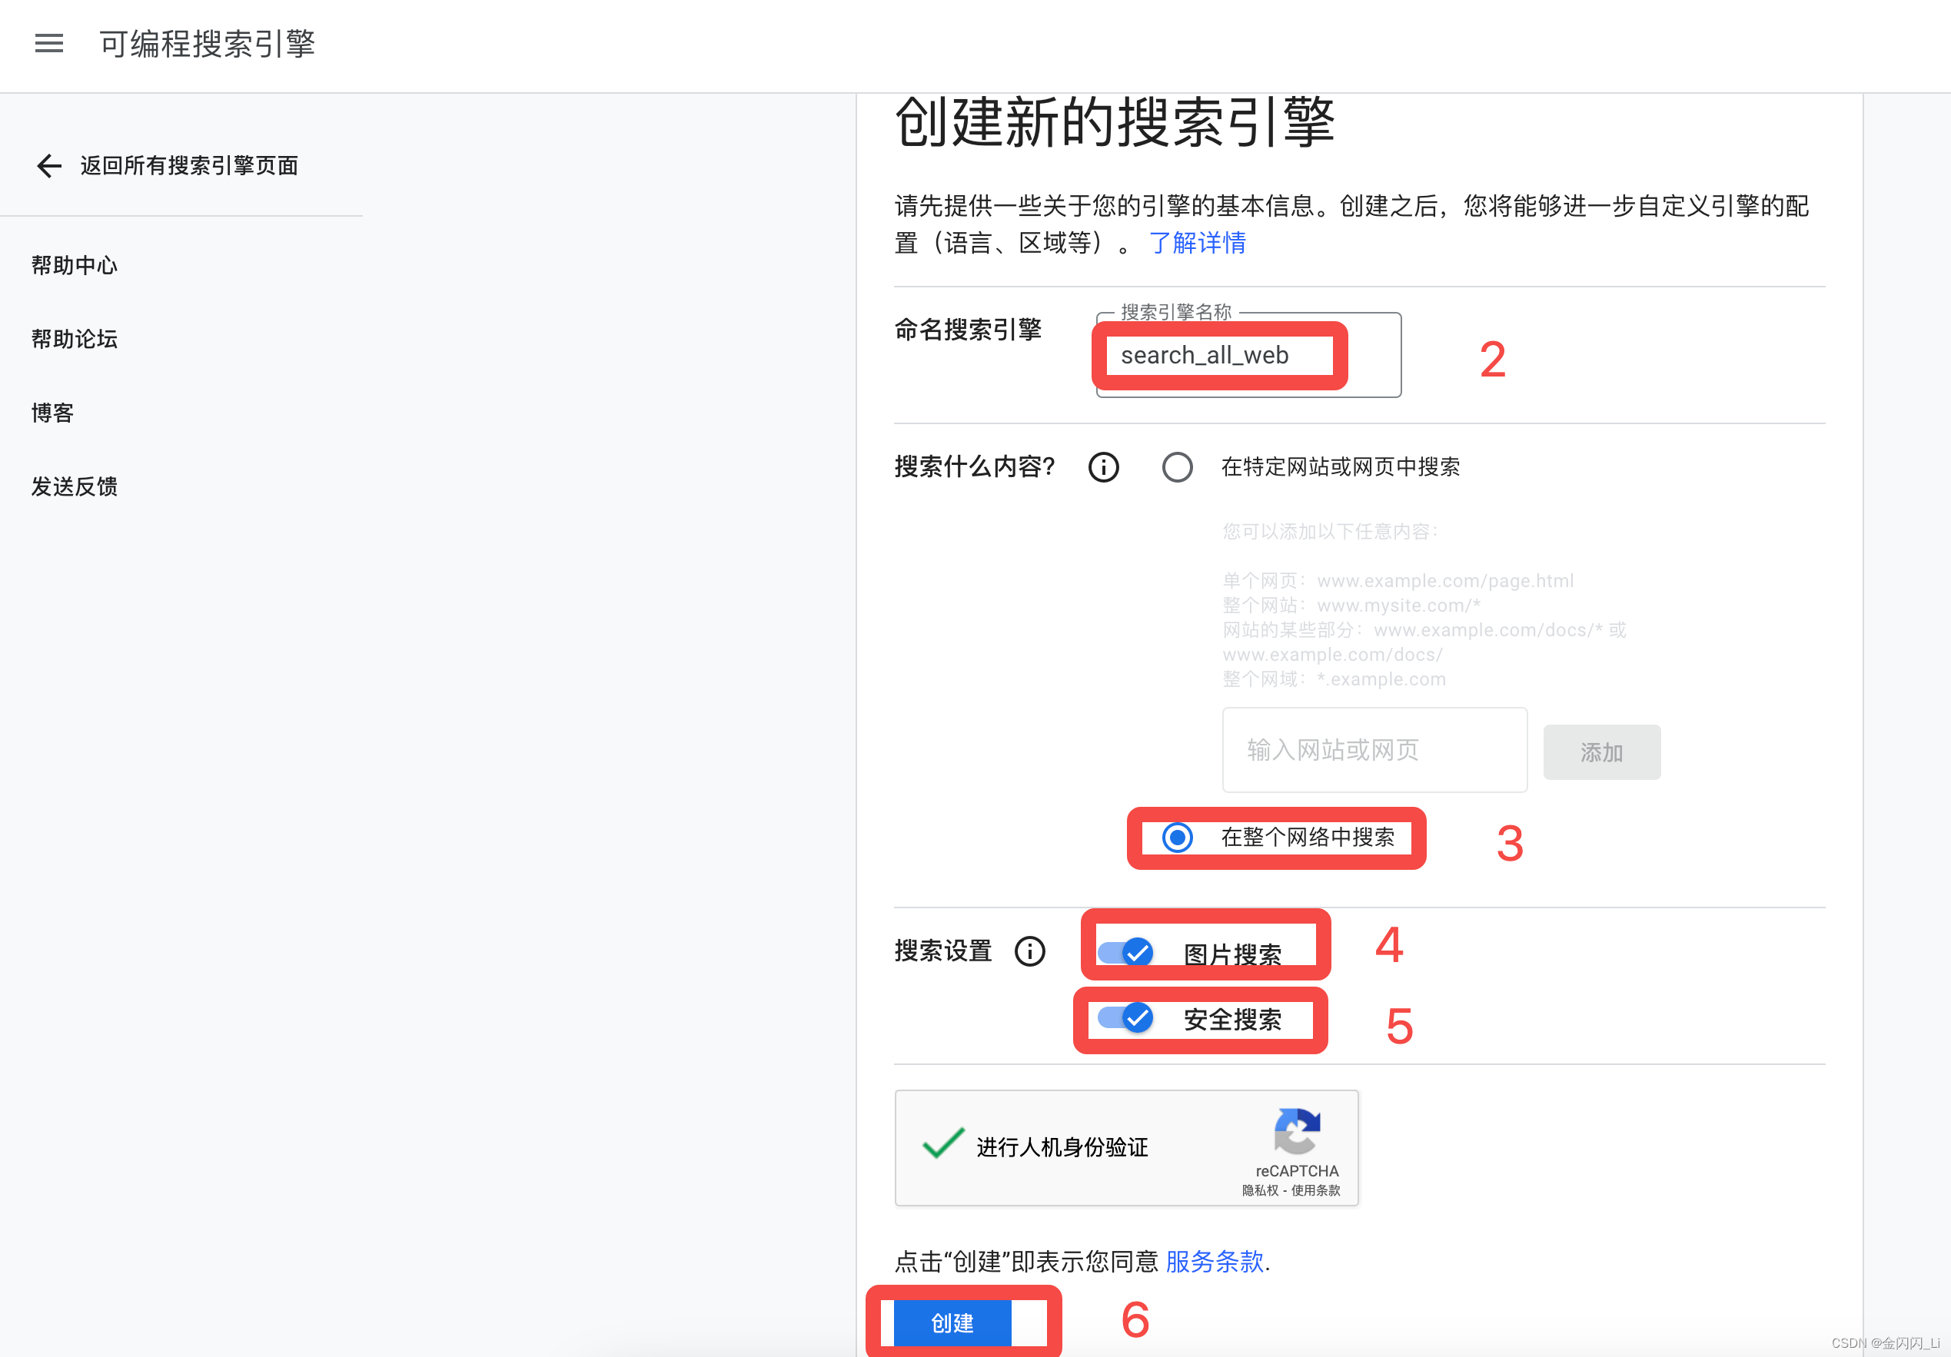Toggle the 安全搜索 switch

1126,1018
